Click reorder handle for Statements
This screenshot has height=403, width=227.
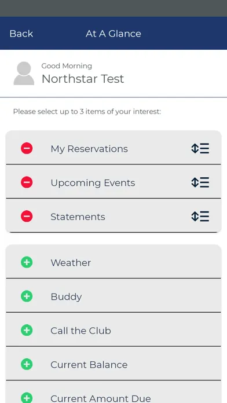(x=200, y=216)
